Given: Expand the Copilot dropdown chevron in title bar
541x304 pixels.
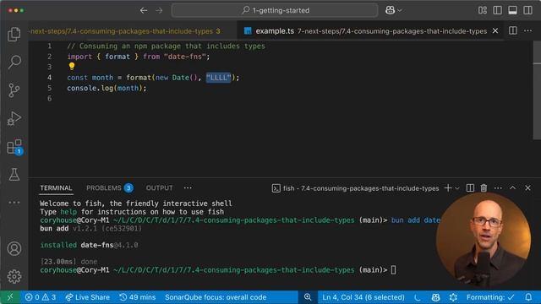Looking at the screenshot, I should (x=400, y=11).
